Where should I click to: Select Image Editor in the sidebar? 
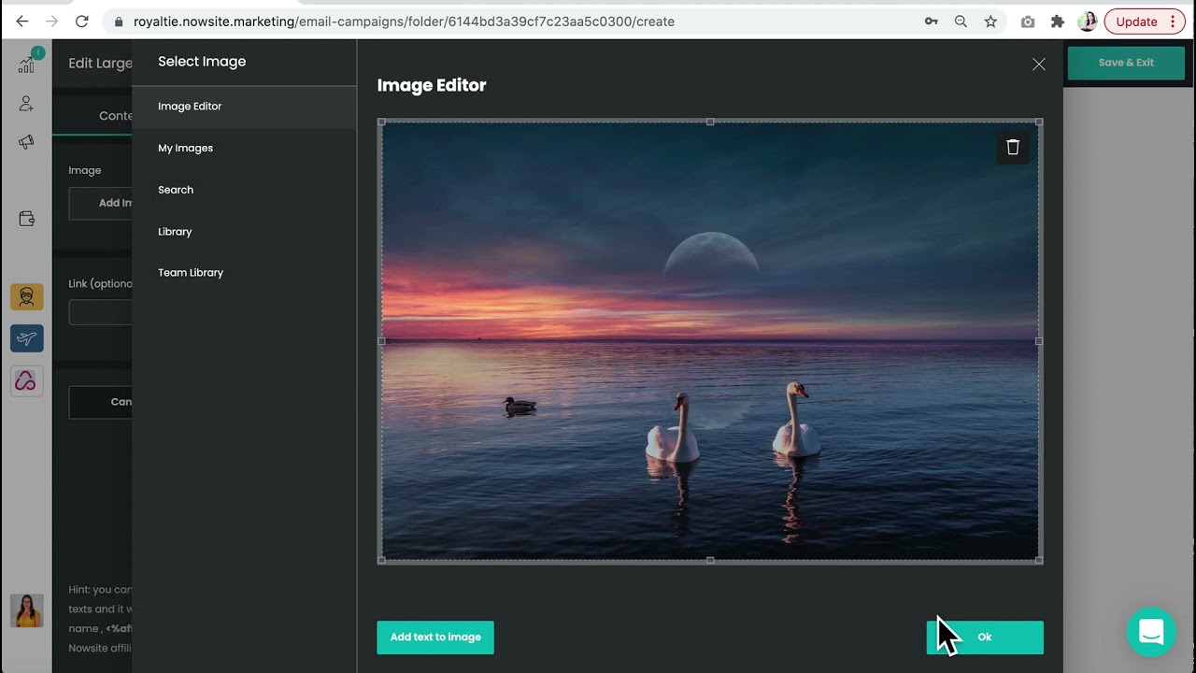(244, 107)
